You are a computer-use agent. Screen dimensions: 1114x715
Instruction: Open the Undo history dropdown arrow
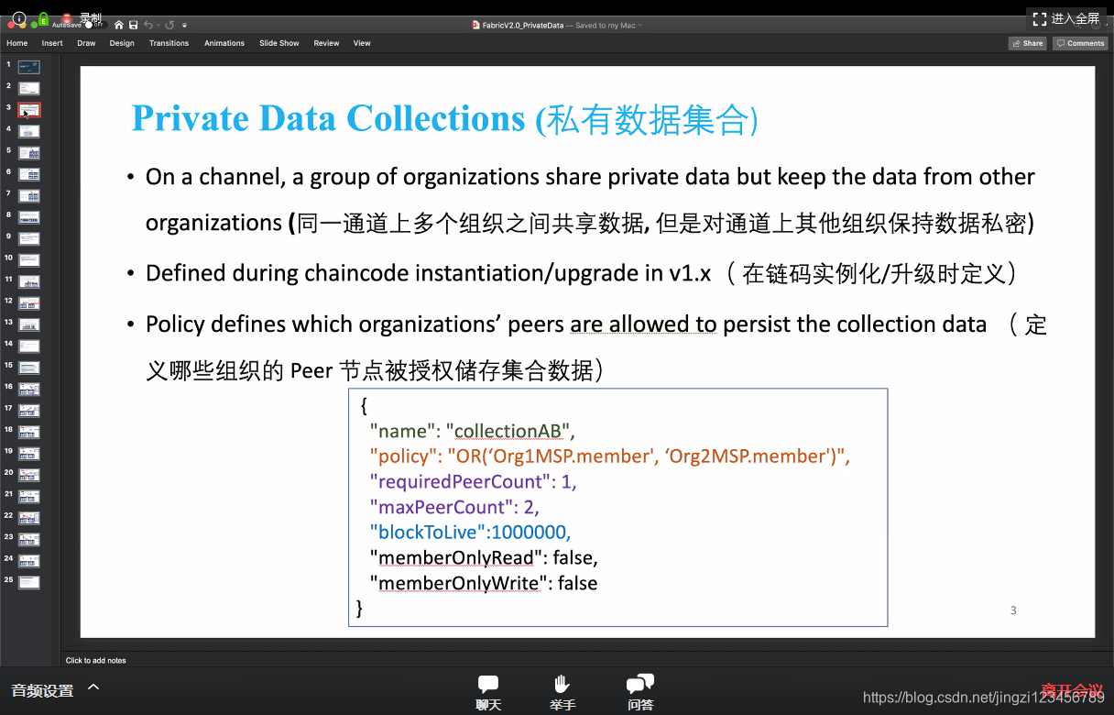(x=158, y=25)
